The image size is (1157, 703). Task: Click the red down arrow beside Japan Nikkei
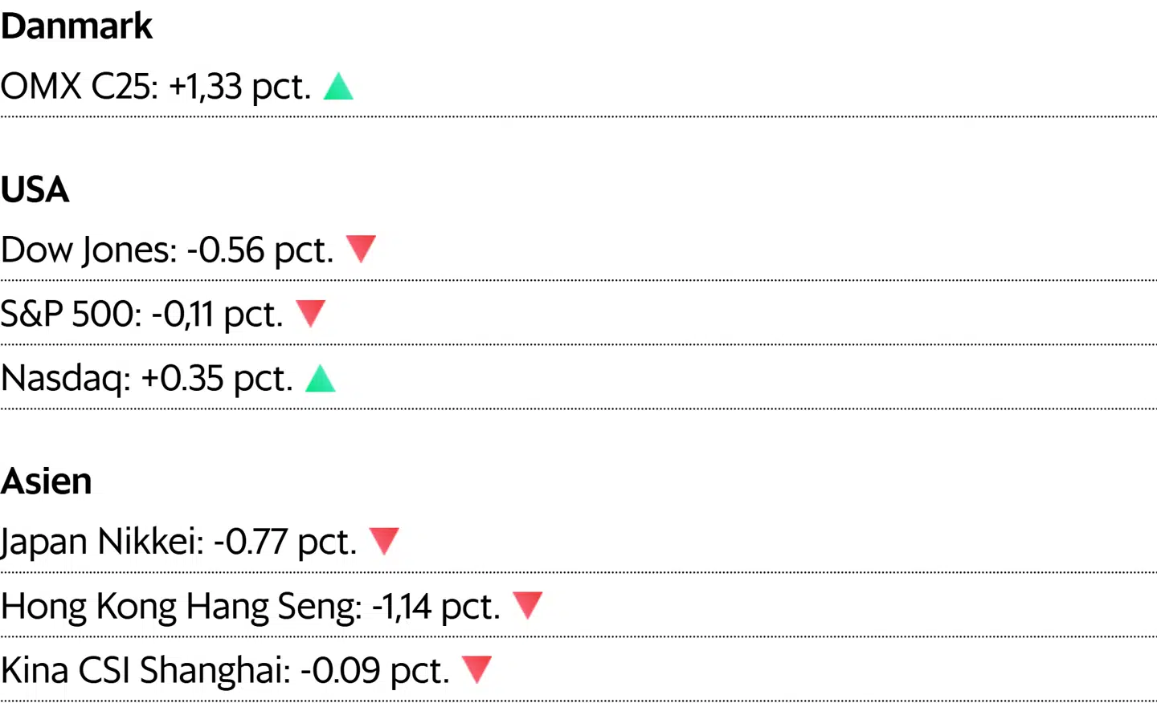384,540
